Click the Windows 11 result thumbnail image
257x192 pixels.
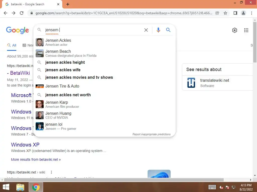click(x=159, y=174)
